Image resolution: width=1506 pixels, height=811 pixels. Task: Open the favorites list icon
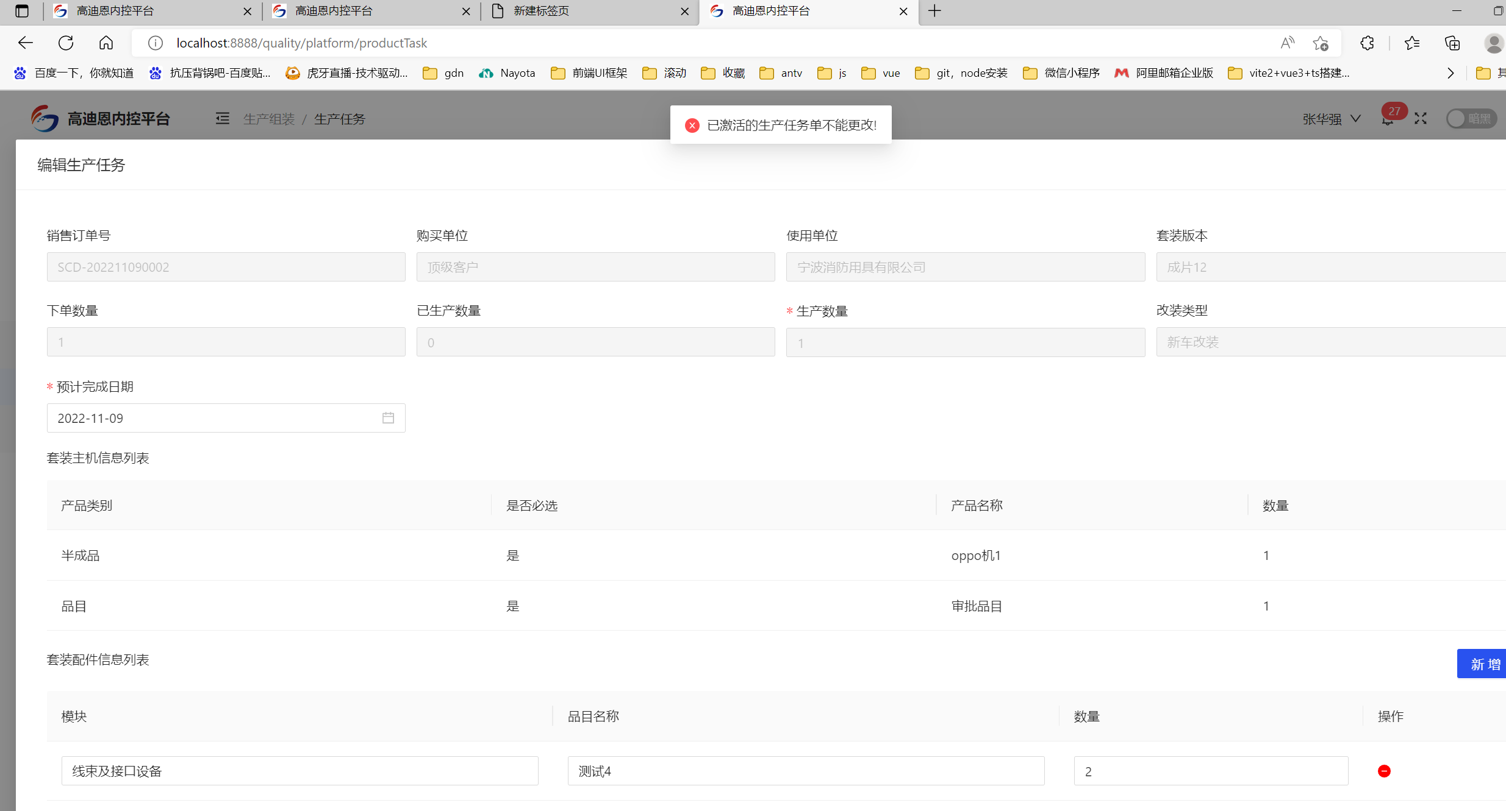(x=1411, y=43)
